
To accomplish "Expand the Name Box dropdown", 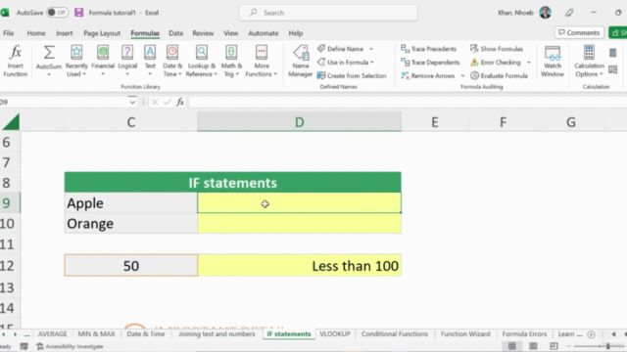I will click(132, 102).
